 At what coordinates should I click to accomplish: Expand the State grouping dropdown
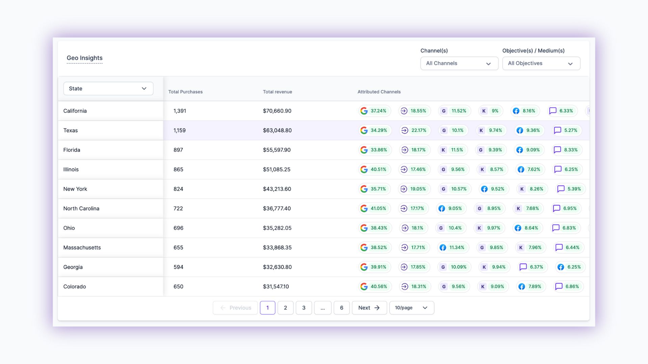point(108,89)
